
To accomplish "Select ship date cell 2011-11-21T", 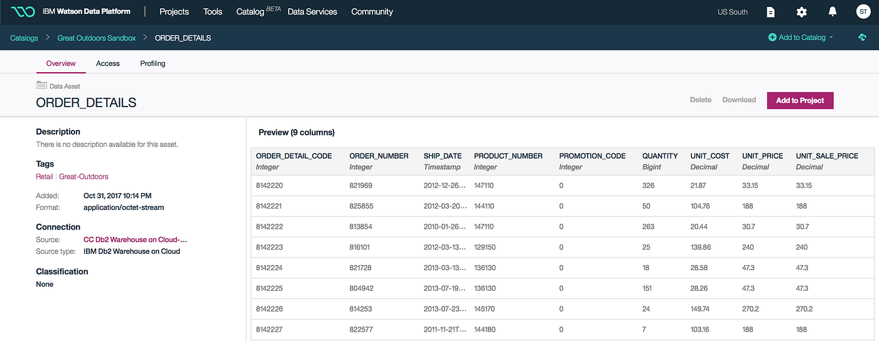I will pyautogui.click(x=445, y=330).
